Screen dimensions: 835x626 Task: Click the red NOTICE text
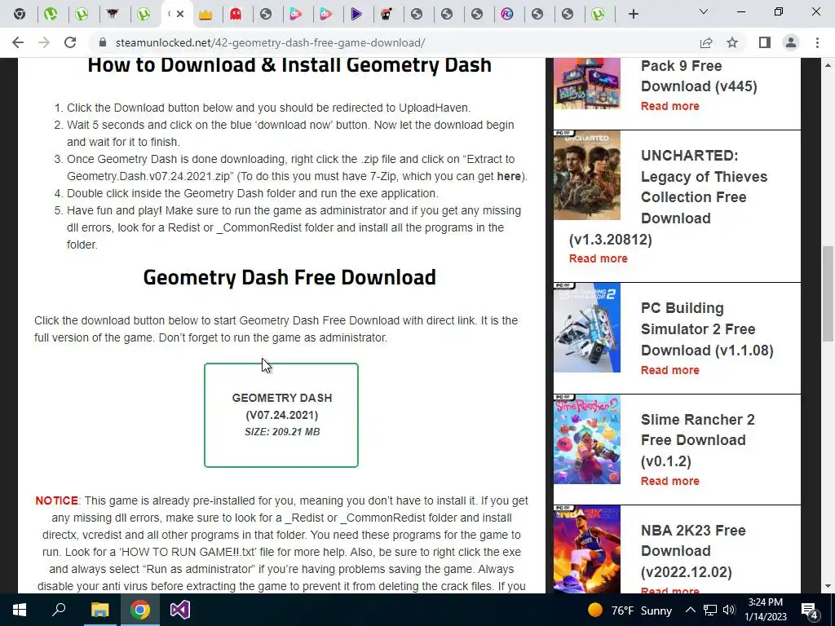point(56,500)
